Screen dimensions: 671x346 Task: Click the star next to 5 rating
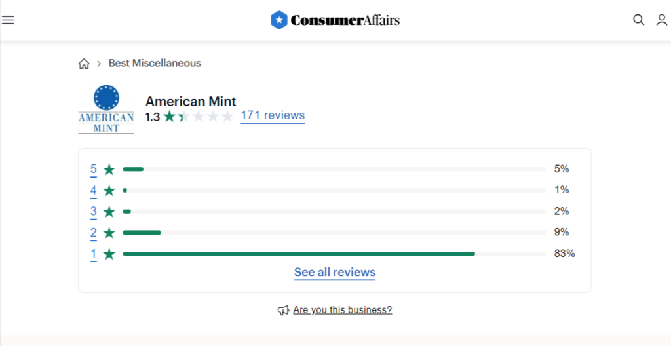pyautogui.click(x=109, y=169)
